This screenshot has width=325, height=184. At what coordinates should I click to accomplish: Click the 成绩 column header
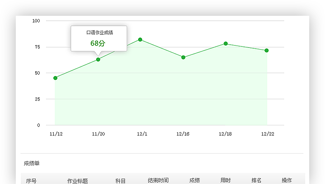pyautogui.click(x=195, y=180)
